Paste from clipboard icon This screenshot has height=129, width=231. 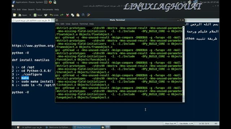(78, 15)
